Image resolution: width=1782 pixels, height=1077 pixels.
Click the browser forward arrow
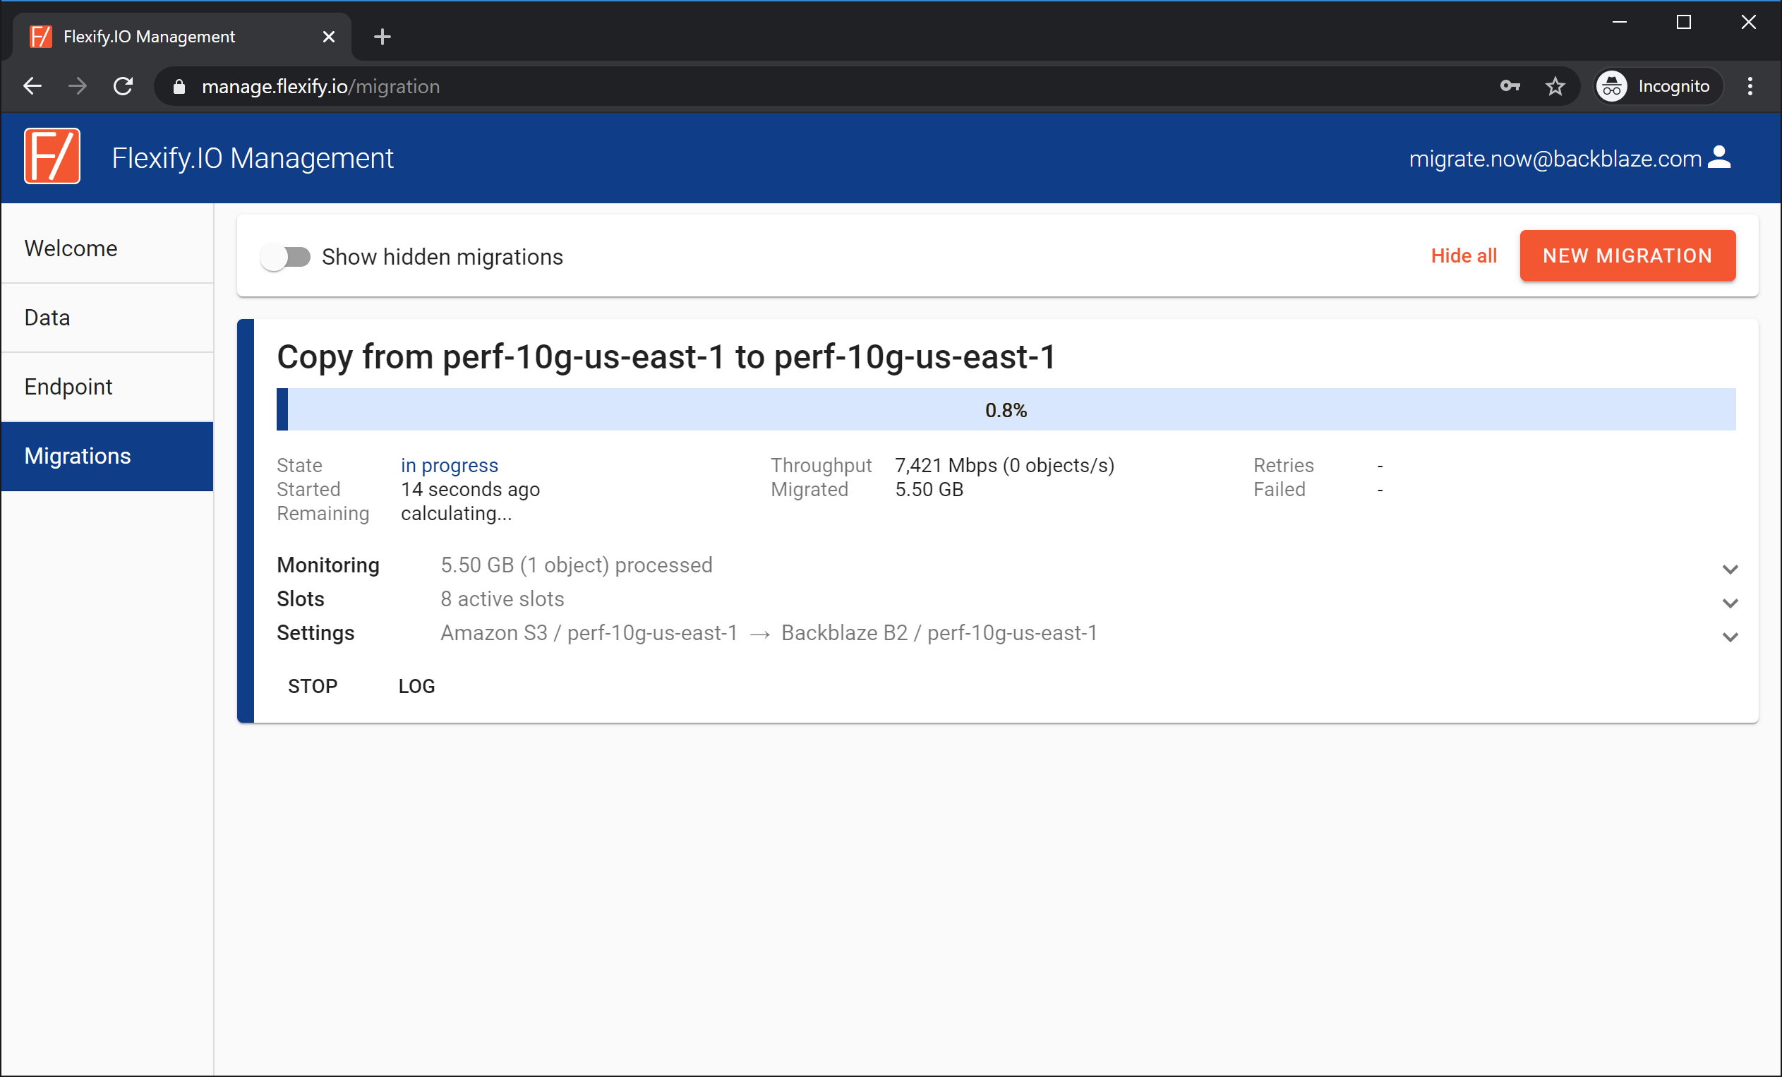(78, 87)
